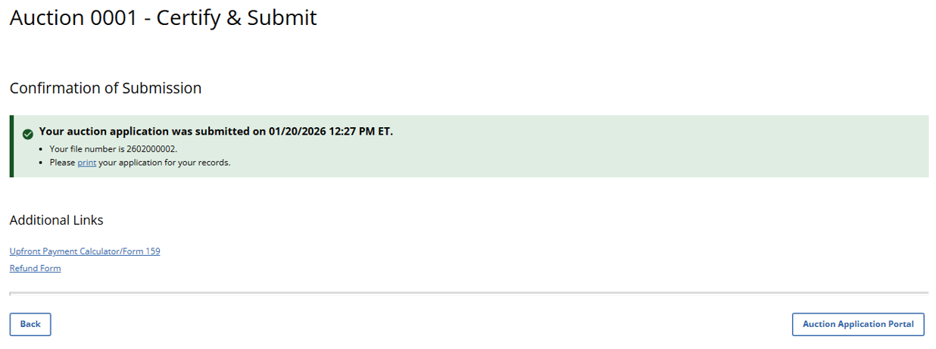Click the bullet beside the print instruction
The image size is (936, 349).
pyautogui.click(x=42, y=163)
